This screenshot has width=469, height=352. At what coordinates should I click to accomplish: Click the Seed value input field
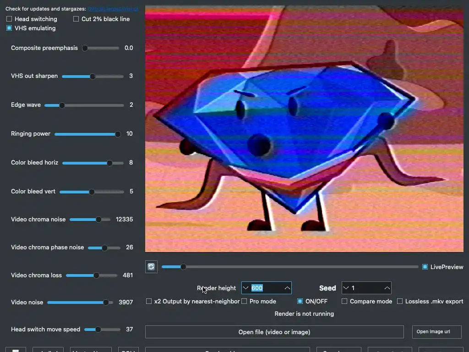pyautogui.click(x=366, y=288)
